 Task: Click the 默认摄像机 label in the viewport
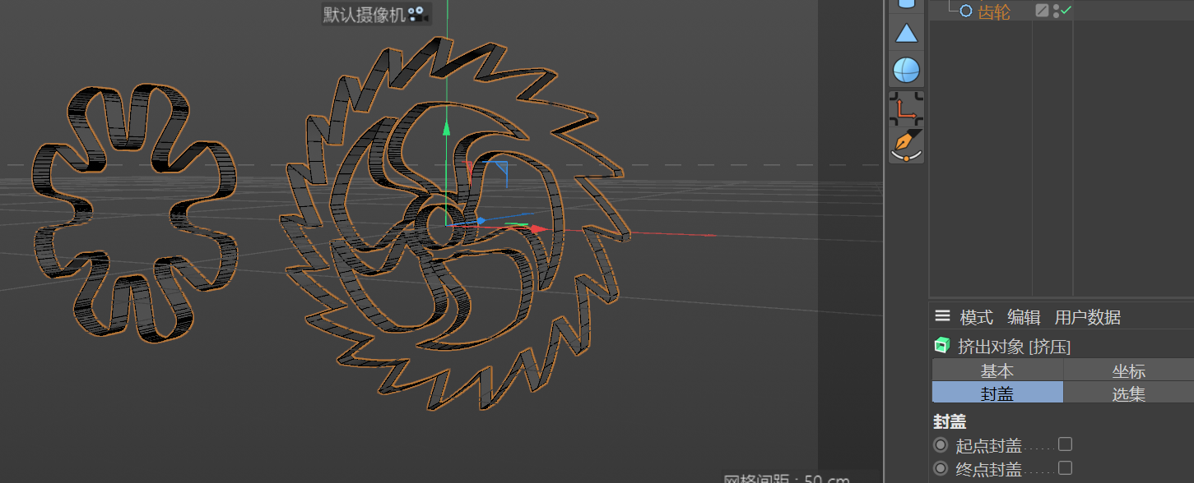365,15
